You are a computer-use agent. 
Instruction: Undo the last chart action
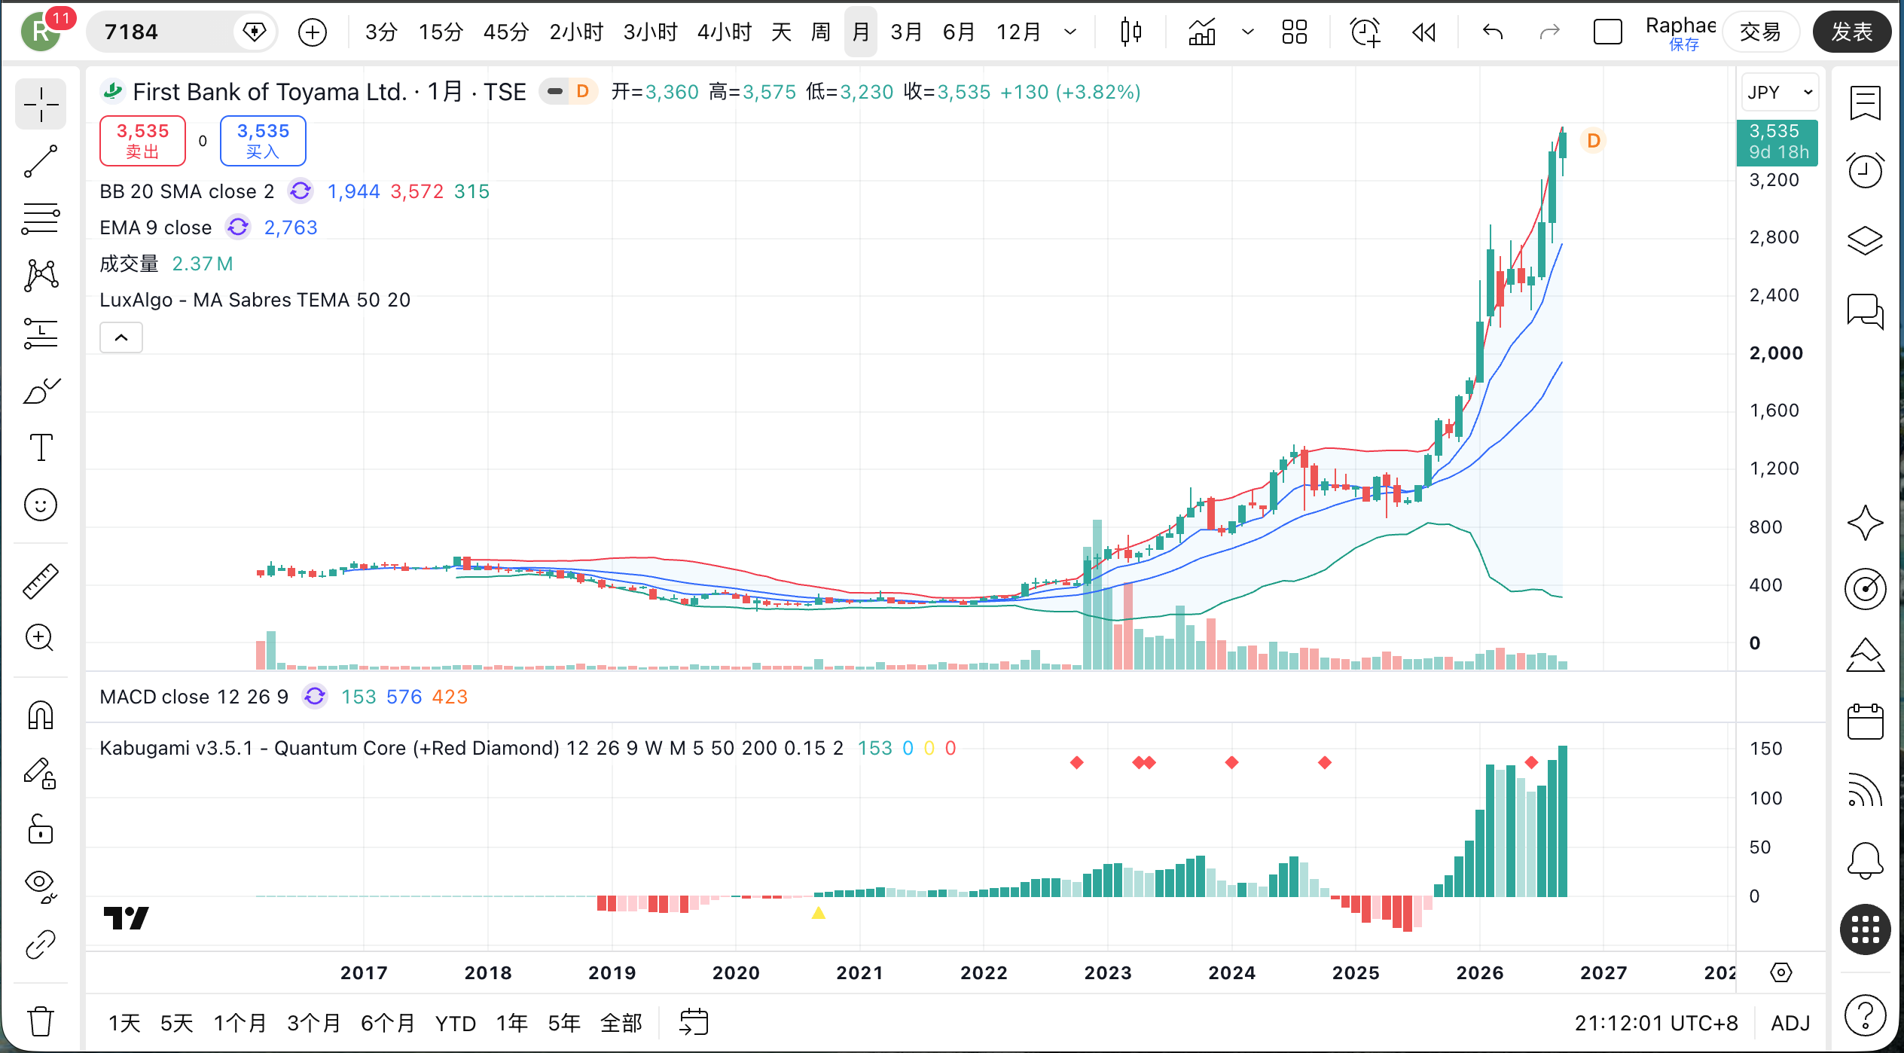click(x=1493, y=32)
